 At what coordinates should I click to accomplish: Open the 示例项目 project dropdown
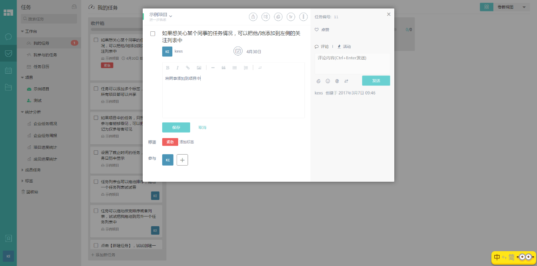[x=161, y=15]
